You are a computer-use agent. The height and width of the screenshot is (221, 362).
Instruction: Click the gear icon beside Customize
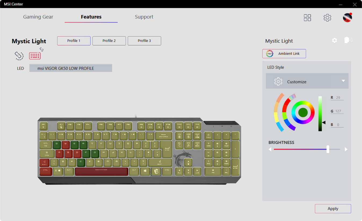pos(278,81)
